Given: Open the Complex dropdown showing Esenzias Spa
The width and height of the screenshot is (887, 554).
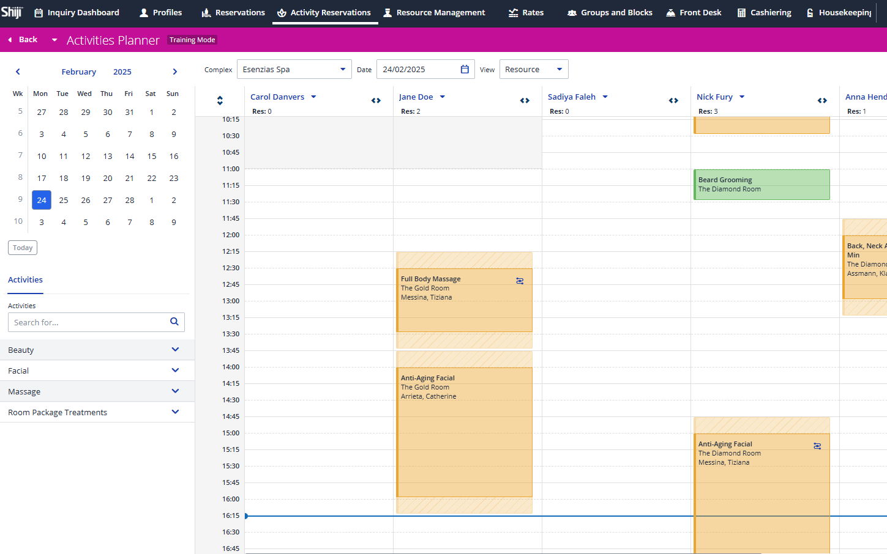Looking at the screenshot, I should coord(294,69).
